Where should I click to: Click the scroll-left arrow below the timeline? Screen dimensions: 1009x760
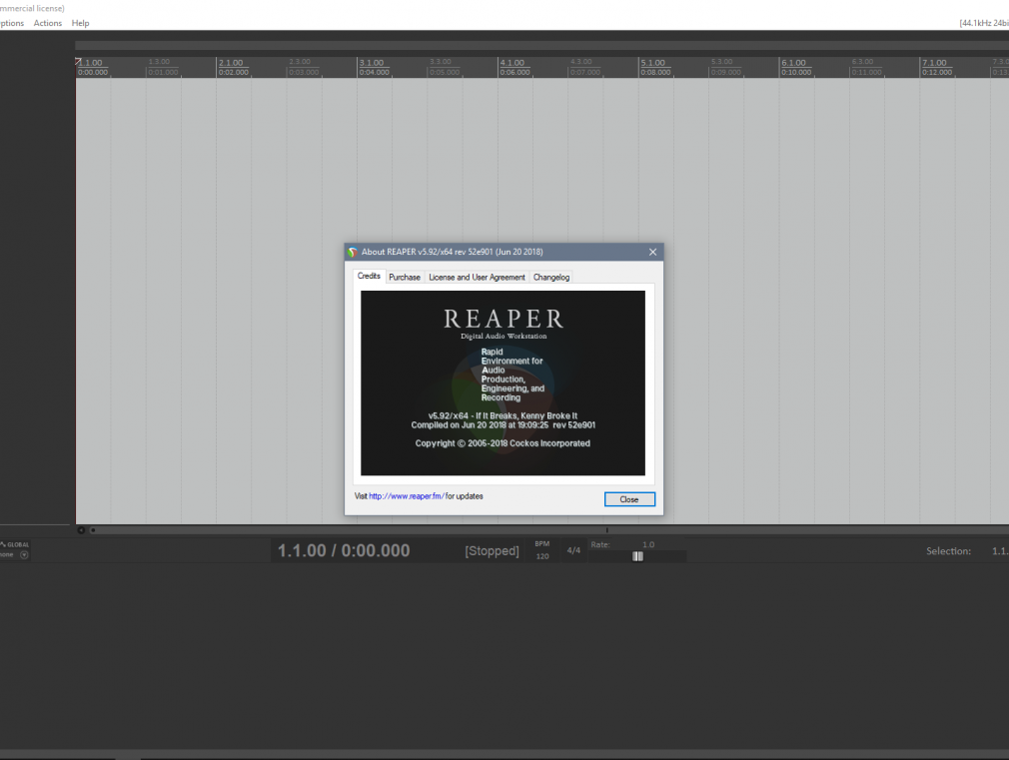pos(81,530)
